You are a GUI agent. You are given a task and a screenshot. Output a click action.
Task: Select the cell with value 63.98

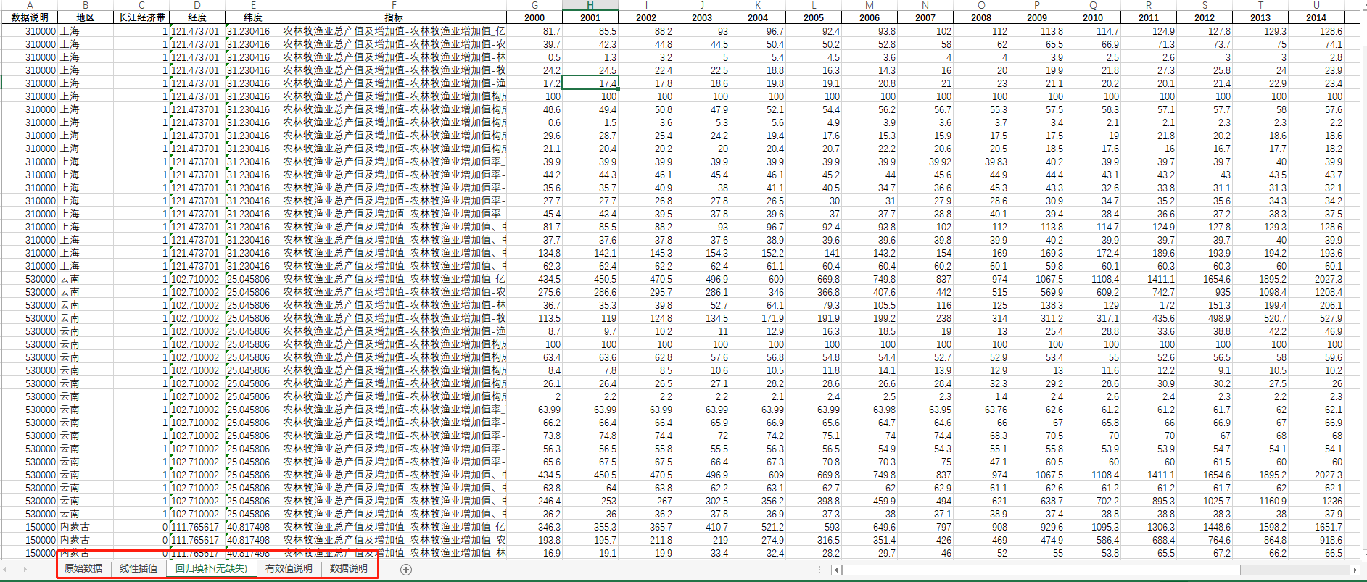(870, 410)
